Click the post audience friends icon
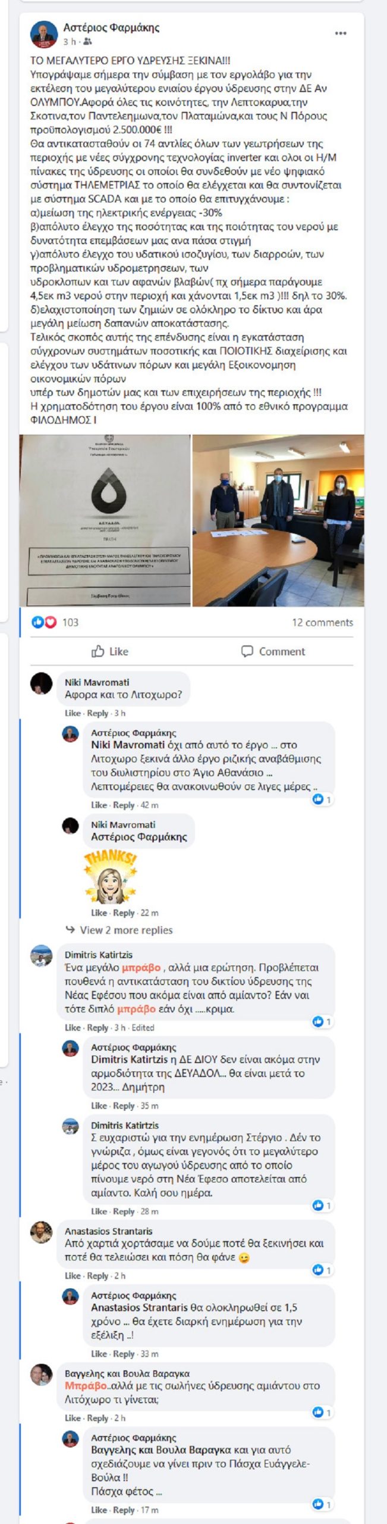Image resolution: width=387 pixels, height=1524 pixels. (x=88, y=42)
